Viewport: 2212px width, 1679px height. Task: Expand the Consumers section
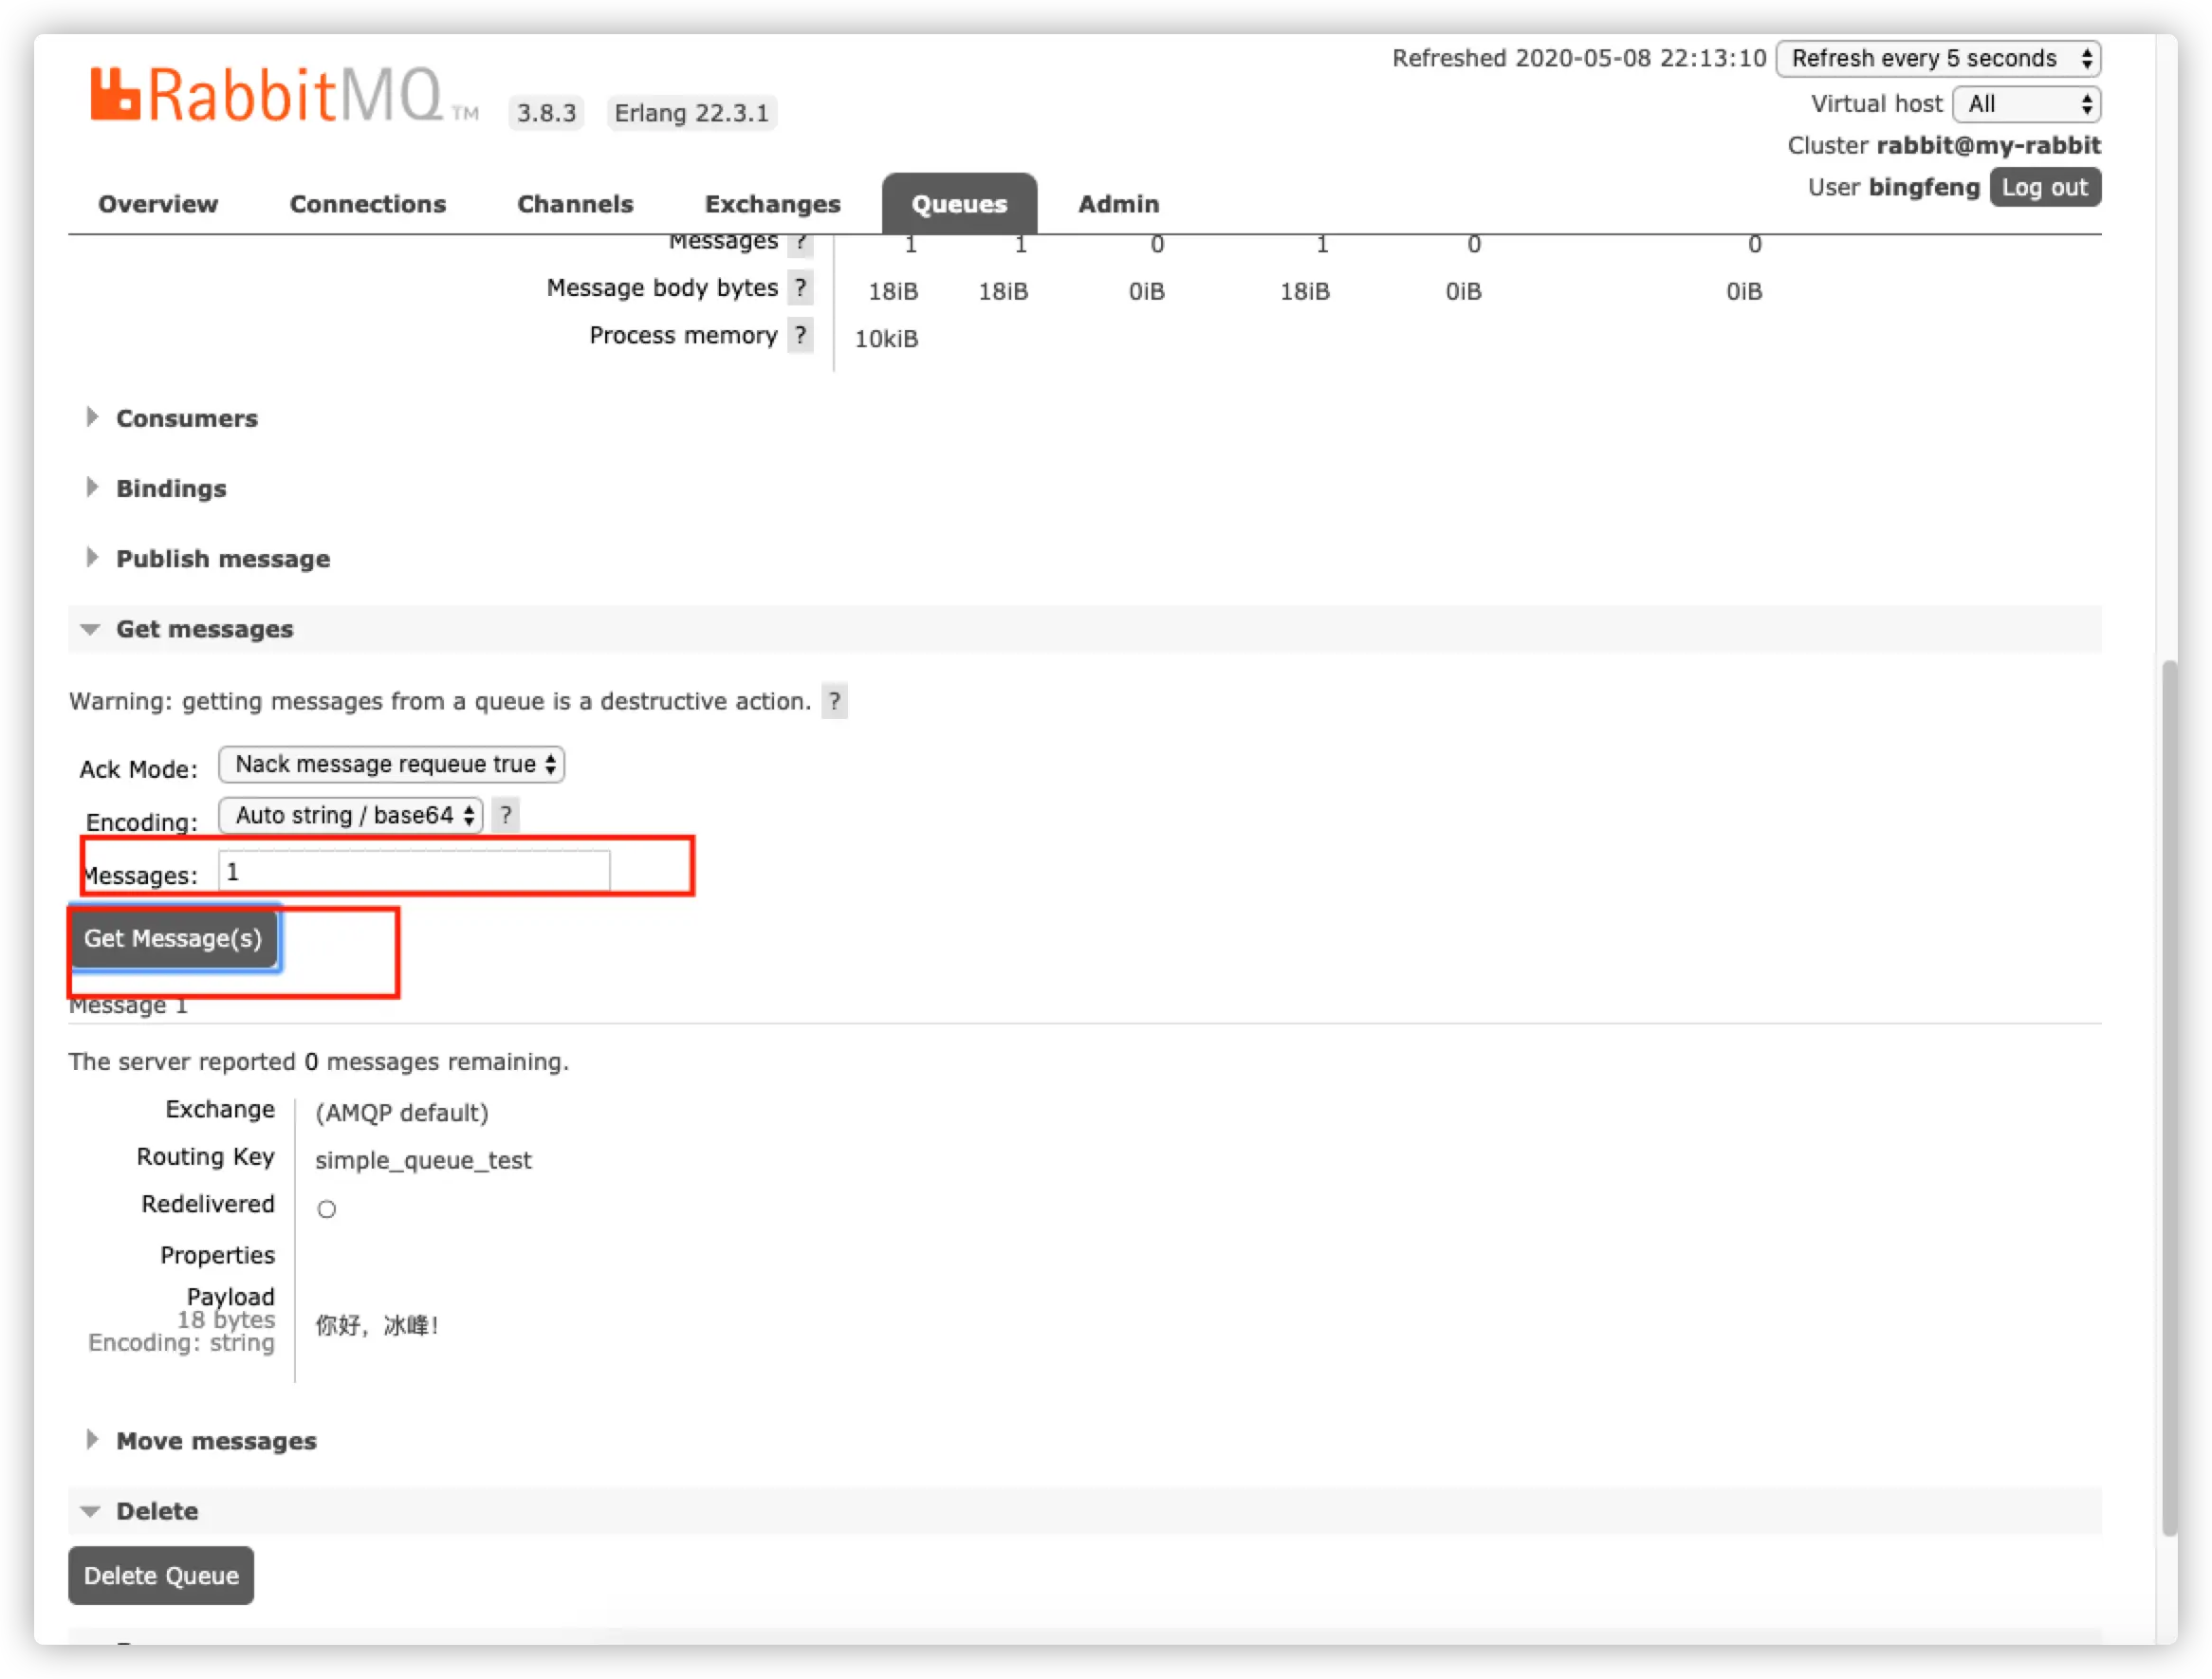click(x=186, y=418)
